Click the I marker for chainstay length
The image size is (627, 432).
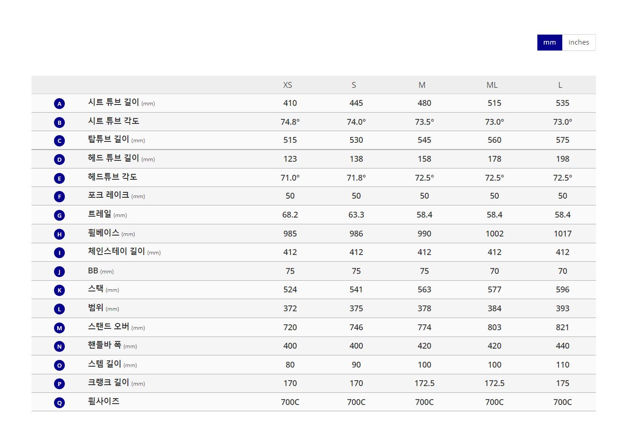[x=59, y=253]
